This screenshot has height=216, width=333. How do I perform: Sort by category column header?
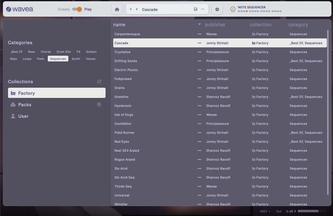[298, 25]
